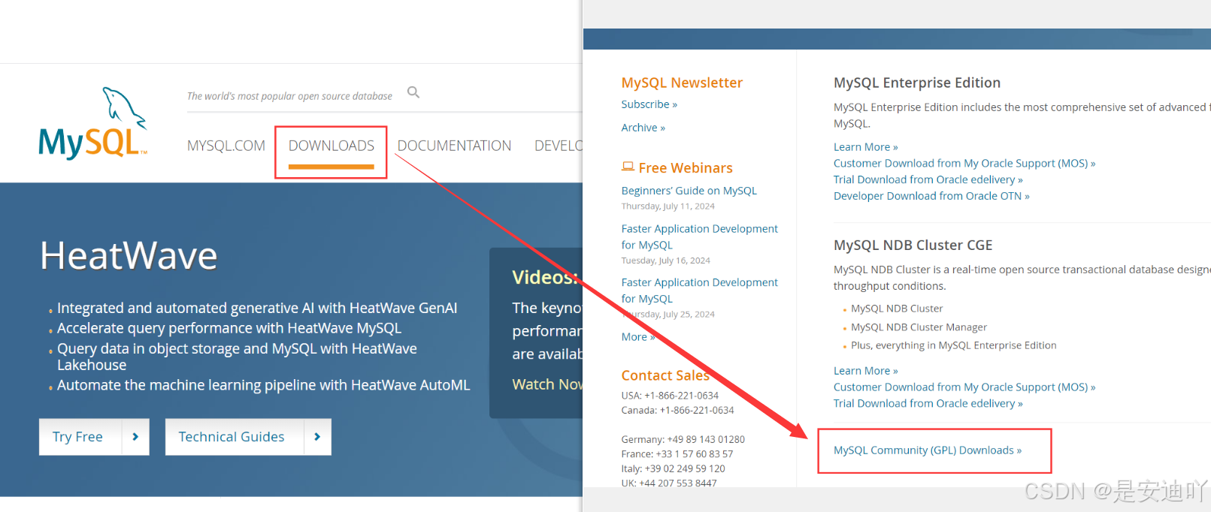Screen dimensions: 1211x512
Task: Click Enterprise Edition Trial Download from edelivery
Action: click(x=928, y=180)
